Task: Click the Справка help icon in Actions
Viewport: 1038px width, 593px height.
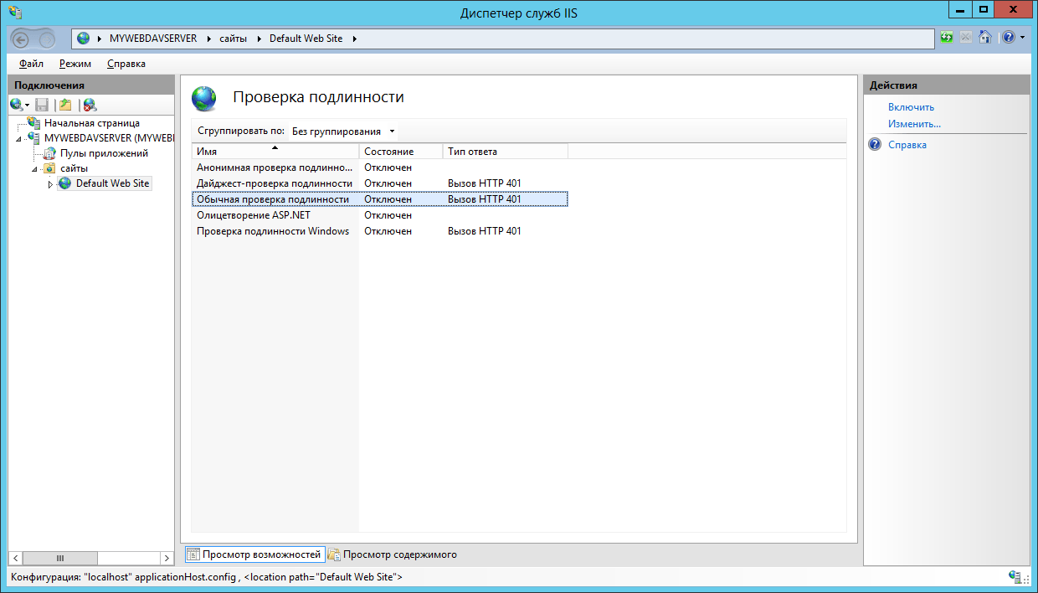Action: point(876,145)
